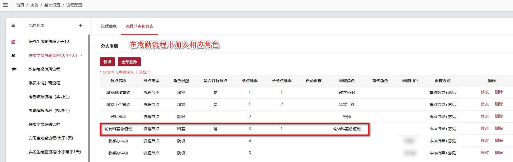Open 实习生考勤流程(大于1天) process
513x162 pixels.
51,138
